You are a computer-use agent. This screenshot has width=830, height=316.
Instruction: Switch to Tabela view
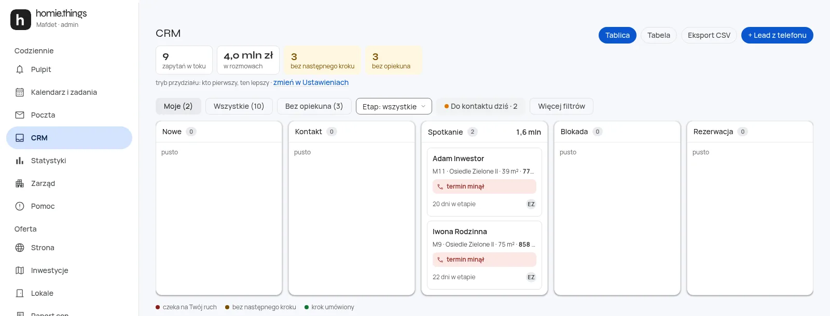click(659, 35)
